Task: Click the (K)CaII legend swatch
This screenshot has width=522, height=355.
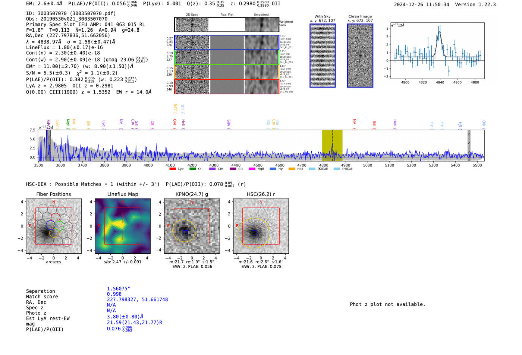Action: pos(312,169)
